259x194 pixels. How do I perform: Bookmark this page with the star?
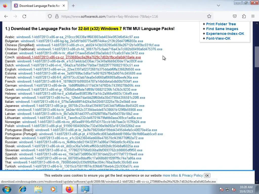[209, 16]
